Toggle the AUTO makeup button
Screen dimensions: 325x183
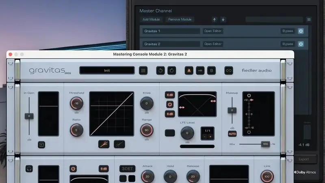tap(232, 134)
